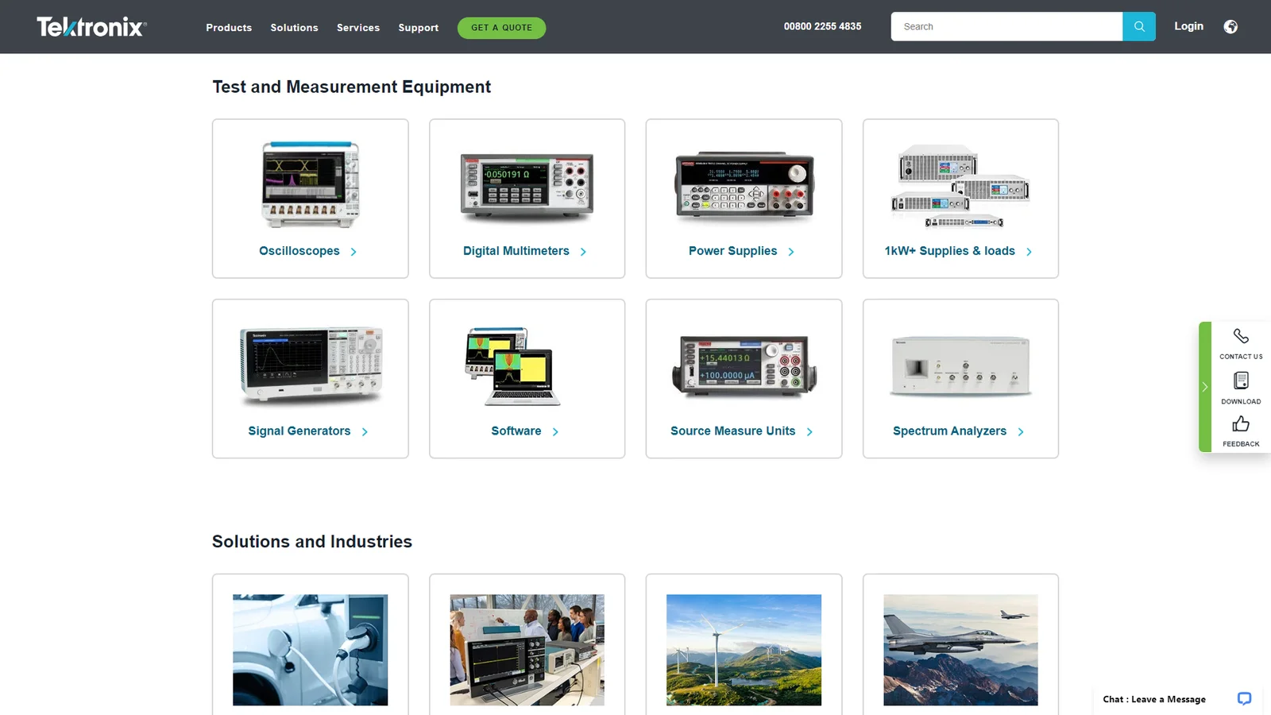The height and width of the screenshot is (715, 1271).
Task: Open the Power Supplies link
Action: pyautogui.click(x=733, y=251)
